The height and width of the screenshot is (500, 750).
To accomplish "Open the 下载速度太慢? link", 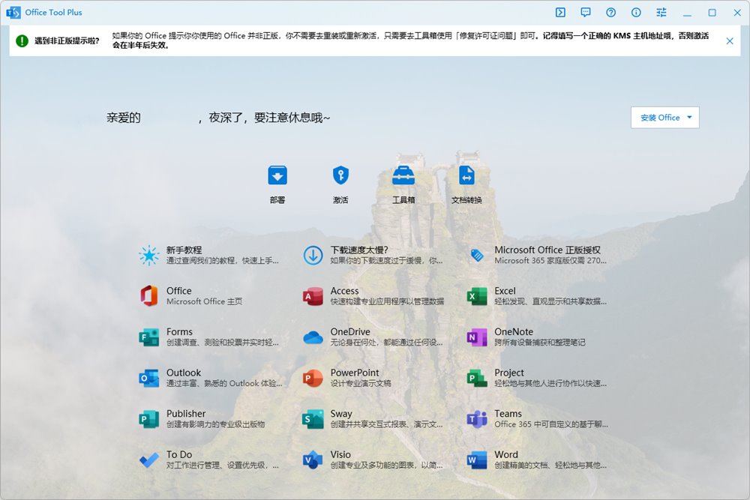I will tap(359, 250).
